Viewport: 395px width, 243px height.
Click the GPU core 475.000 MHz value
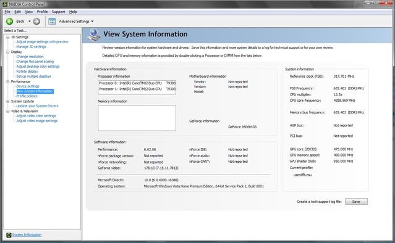tap(343, 149)
